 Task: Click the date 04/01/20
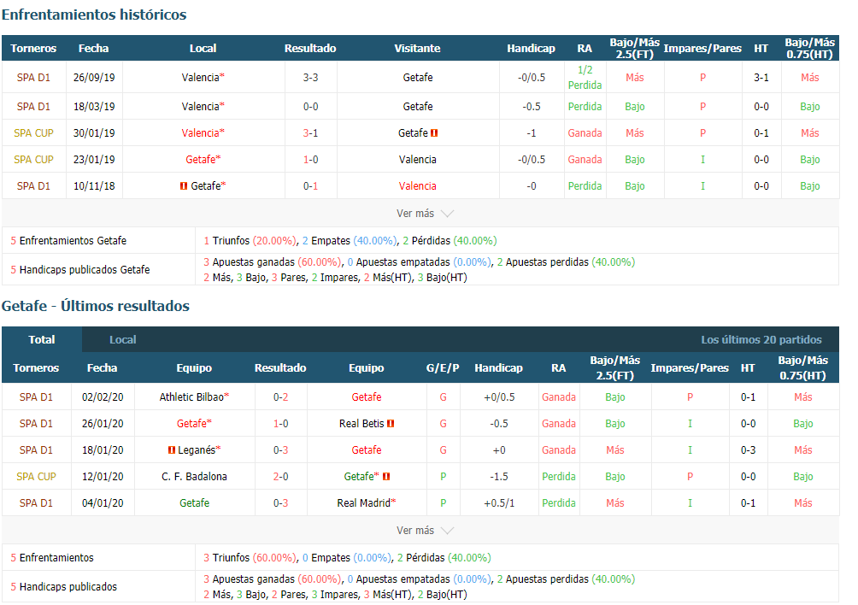[x=103, y=502]
